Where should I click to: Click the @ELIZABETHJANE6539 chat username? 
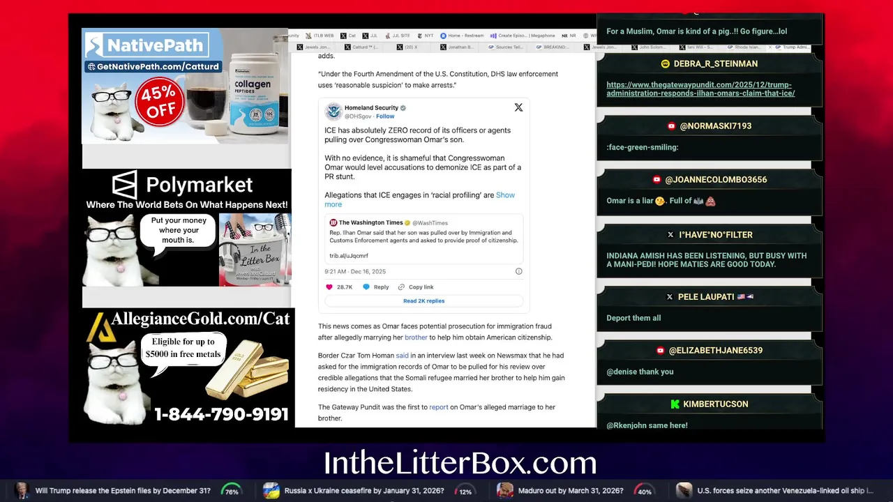[x=715, y=351]
